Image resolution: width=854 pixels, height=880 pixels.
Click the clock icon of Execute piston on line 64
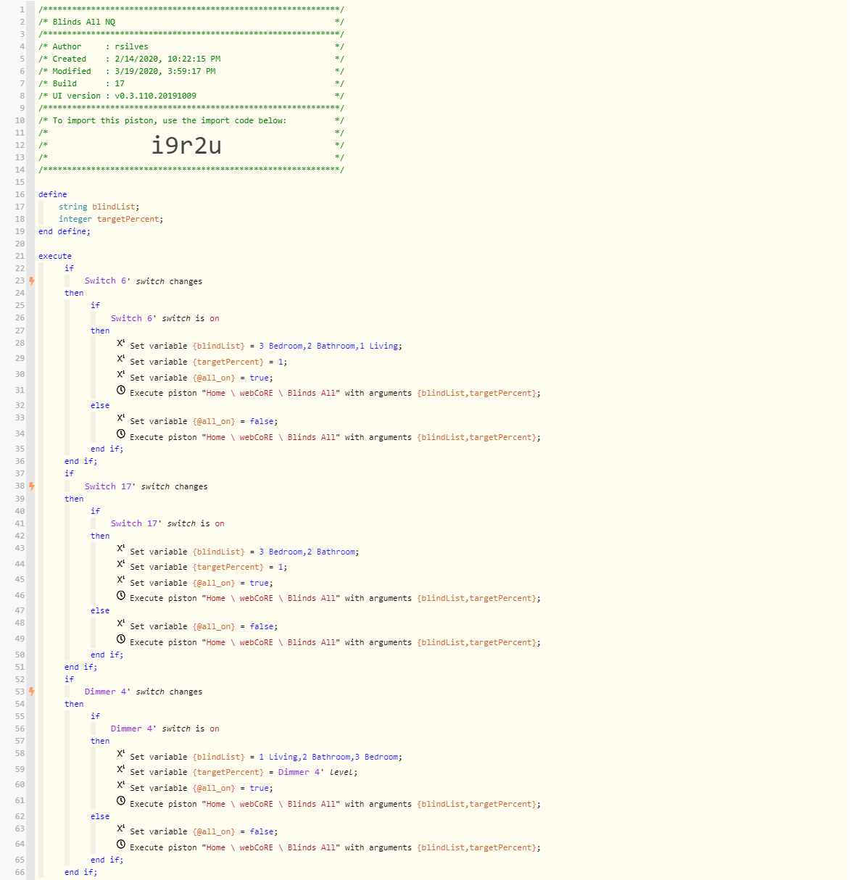pos(121,845)
